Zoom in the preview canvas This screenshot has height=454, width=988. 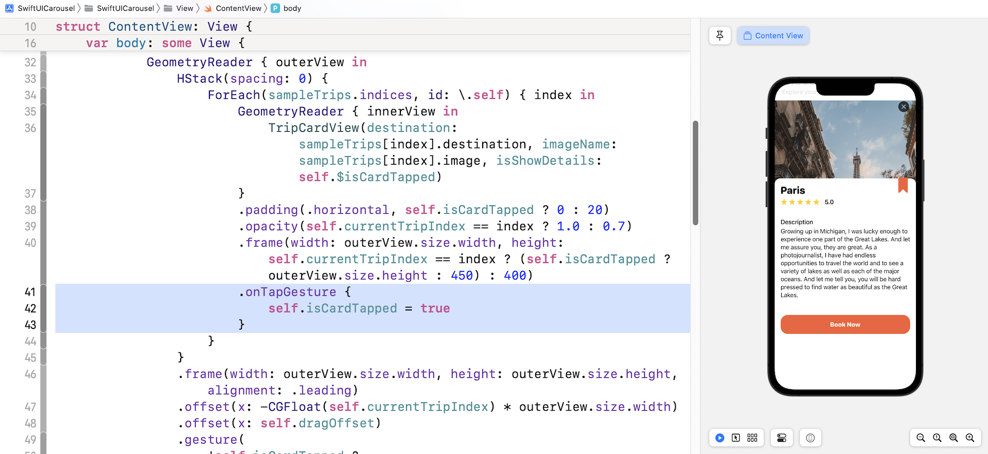970,438
